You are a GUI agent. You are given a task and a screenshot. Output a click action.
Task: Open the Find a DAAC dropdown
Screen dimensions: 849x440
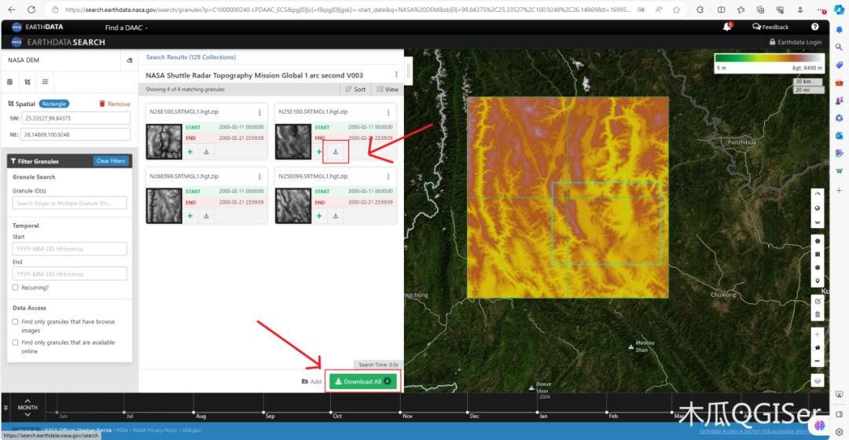click(x=126, y=27)
